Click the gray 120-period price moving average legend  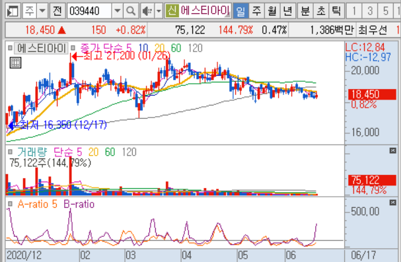[196, 48]
